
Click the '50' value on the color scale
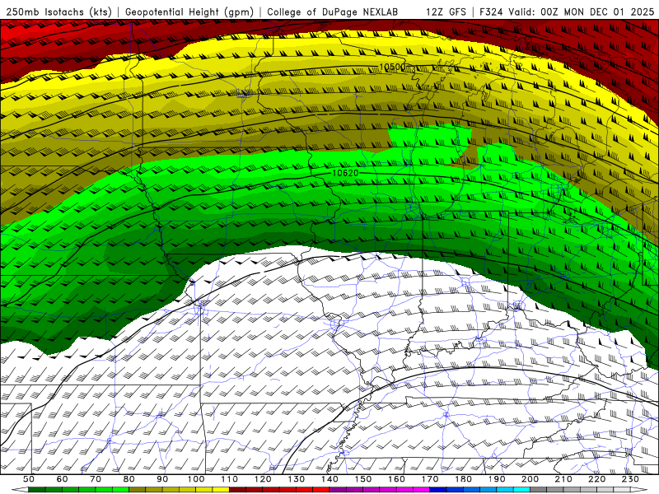pos(29,479)
